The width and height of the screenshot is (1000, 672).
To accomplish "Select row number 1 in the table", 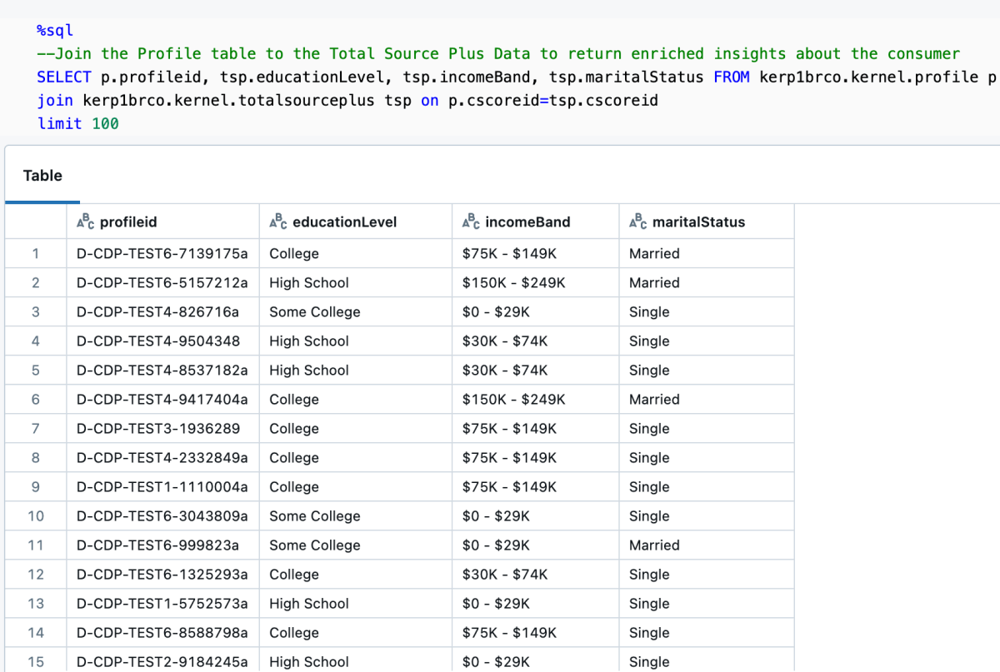I will click(x=36, y=254).
